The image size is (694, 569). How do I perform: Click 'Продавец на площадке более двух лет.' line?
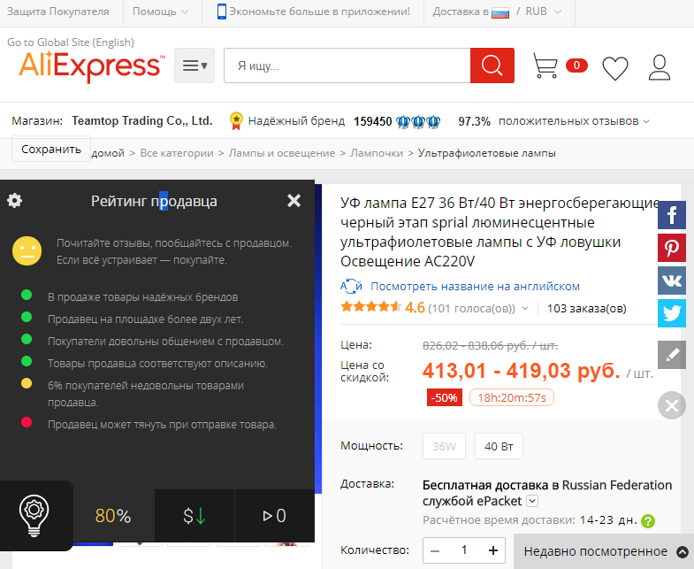[145, 319]
